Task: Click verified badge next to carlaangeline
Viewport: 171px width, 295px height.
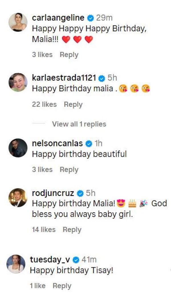Action: tap(91, 18)
